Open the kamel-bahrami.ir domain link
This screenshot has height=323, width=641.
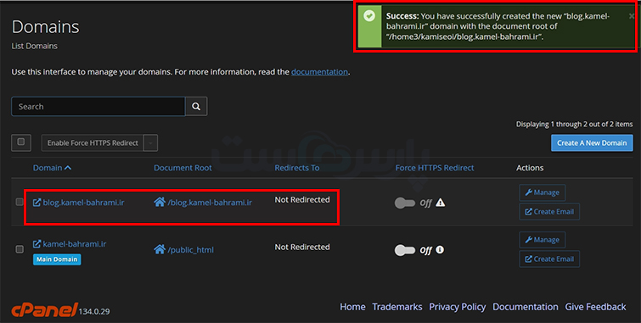pyautogui.click(x=70, y=244)
